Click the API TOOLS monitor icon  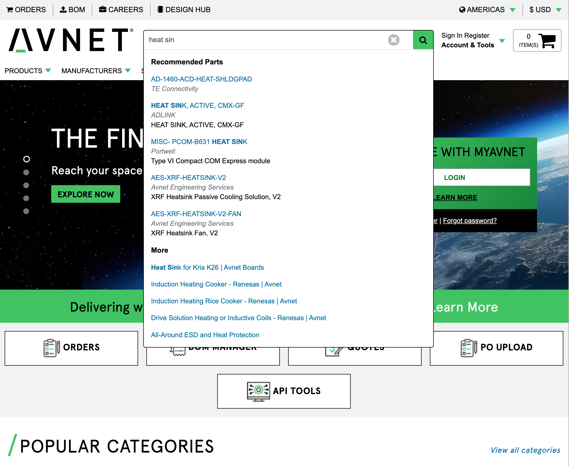pos(258,390)
